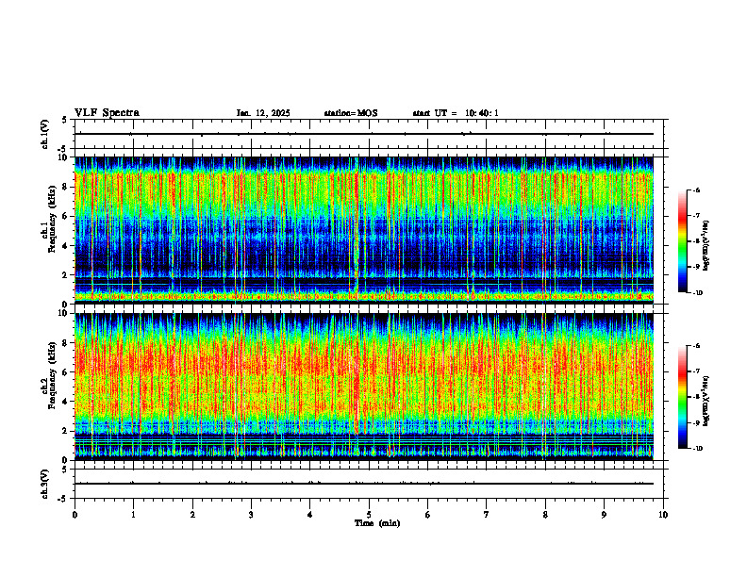Click the "4" kHz tick on ch.2 frequency axis
Viewport: 747px width, 577px height.
pyautogui.click(x=67, y=402)
